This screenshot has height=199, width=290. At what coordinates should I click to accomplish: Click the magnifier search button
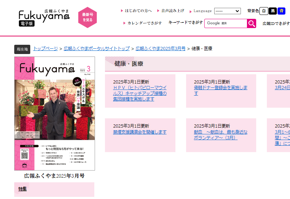[x=252, y=23]
